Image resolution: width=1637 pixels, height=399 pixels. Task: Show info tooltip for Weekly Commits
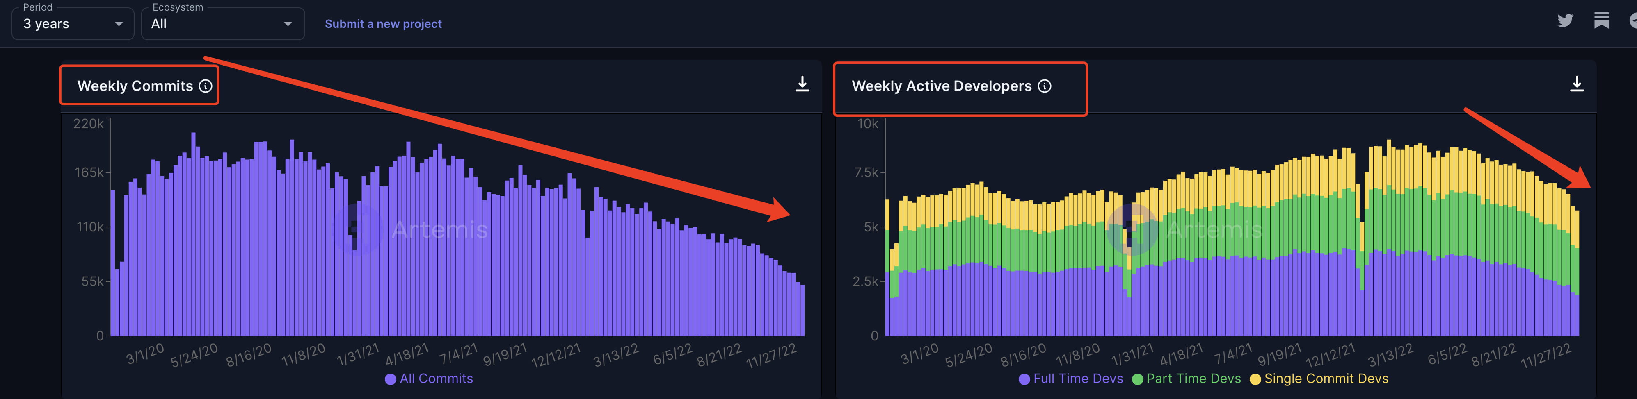(205, 86)
